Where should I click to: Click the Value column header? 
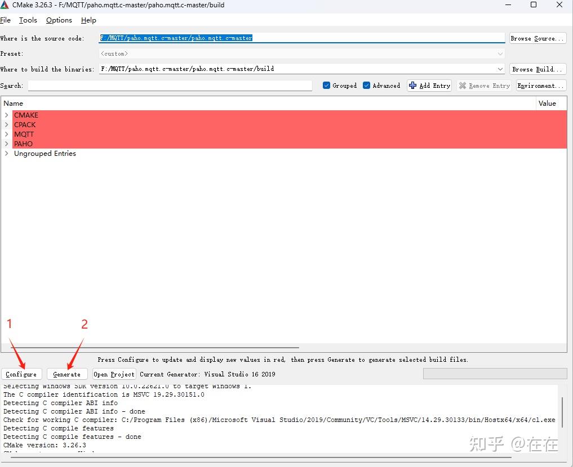552,104
